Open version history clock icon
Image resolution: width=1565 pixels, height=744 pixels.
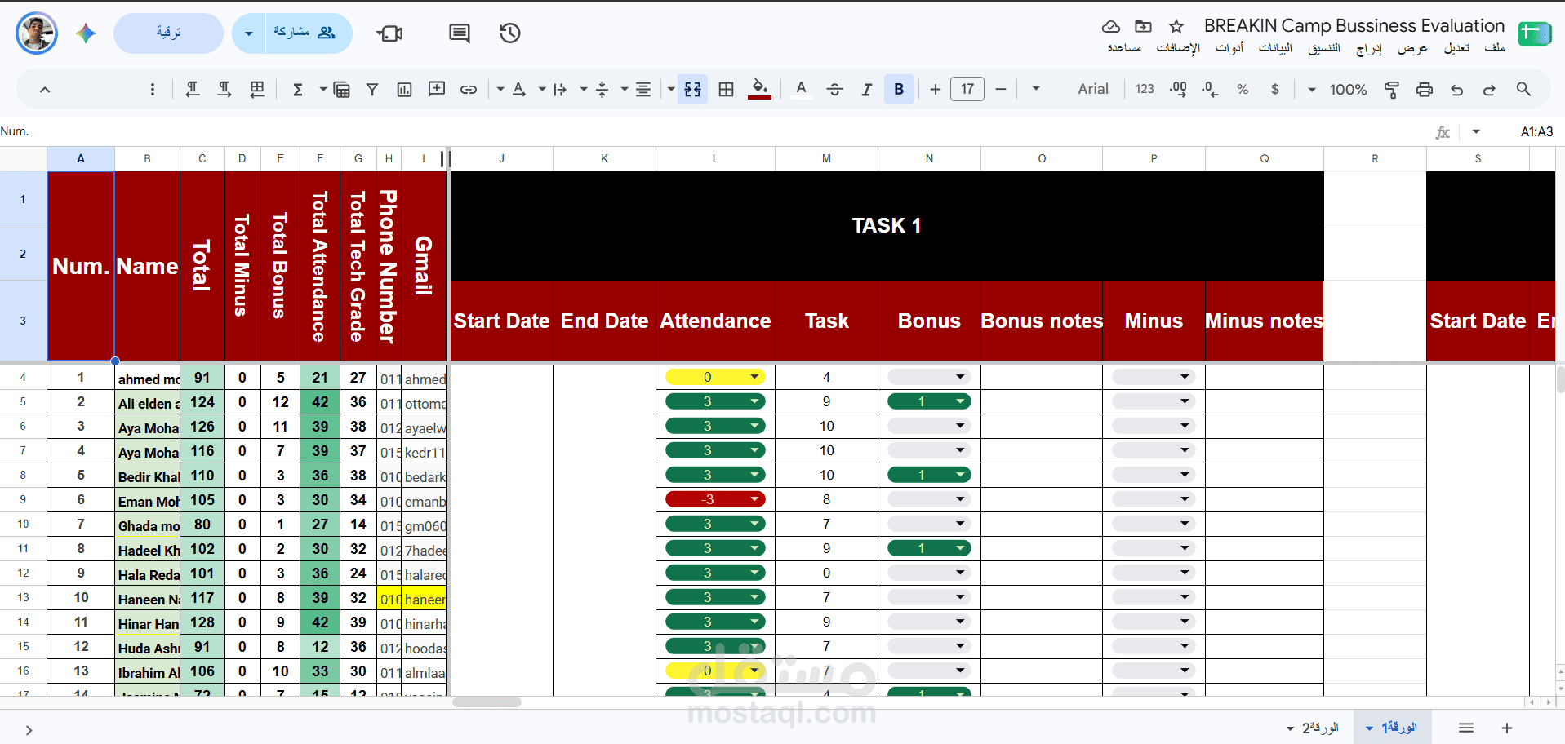510,33
